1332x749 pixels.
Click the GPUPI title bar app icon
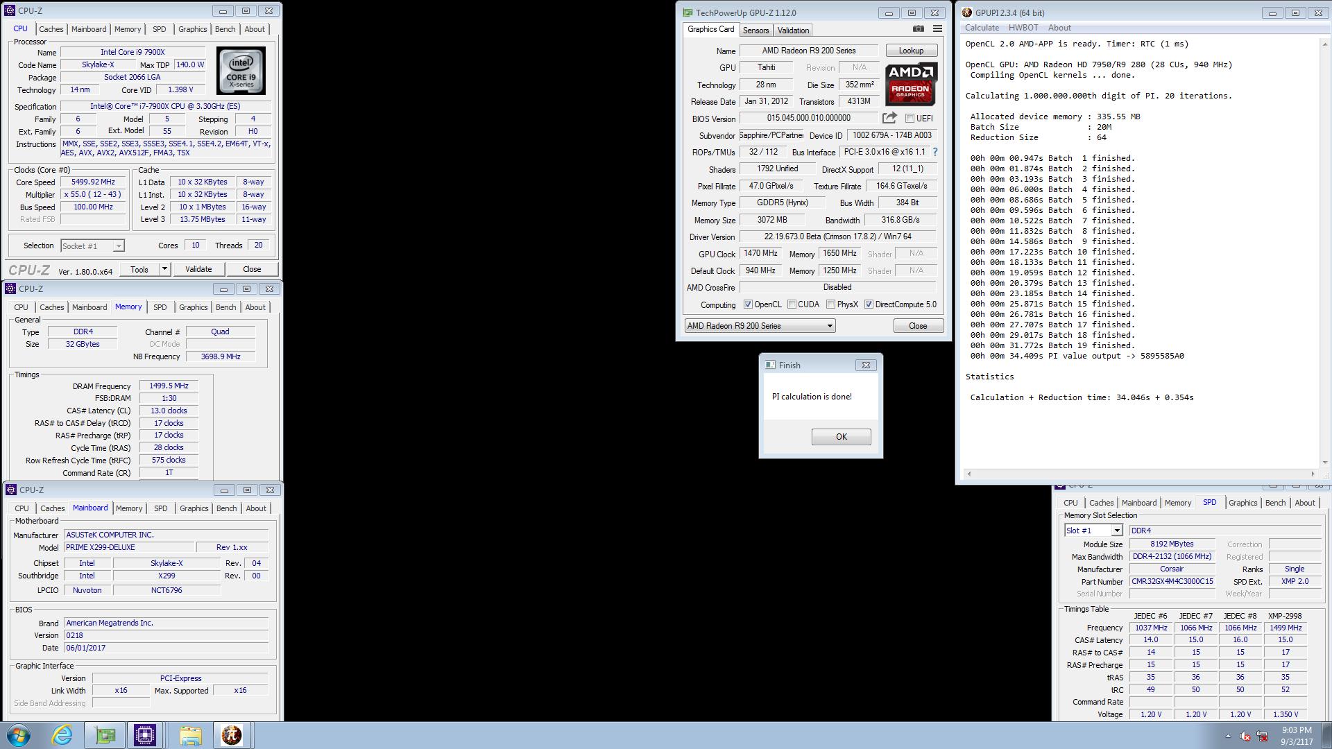(967, 12)
